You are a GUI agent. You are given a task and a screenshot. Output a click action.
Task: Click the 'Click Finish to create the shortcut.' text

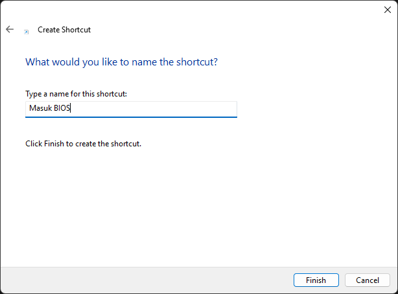[x=83, y=144]
